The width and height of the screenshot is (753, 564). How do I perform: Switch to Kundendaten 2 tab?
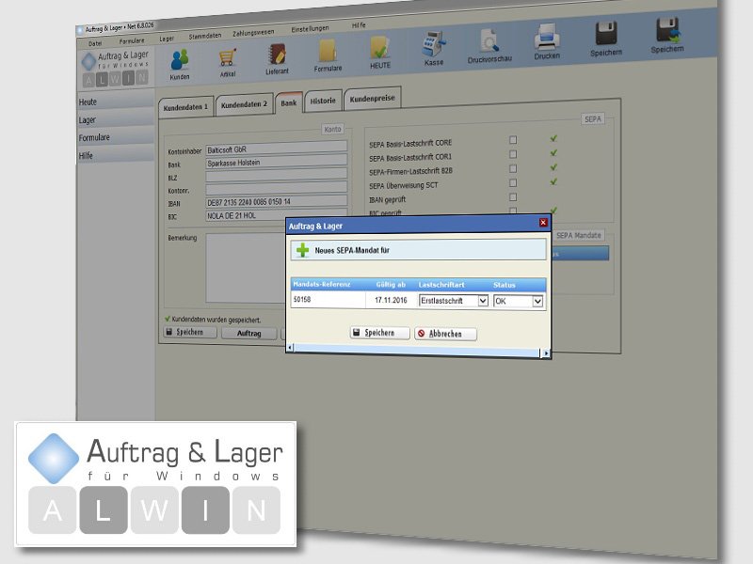click(x=245, y=104)
